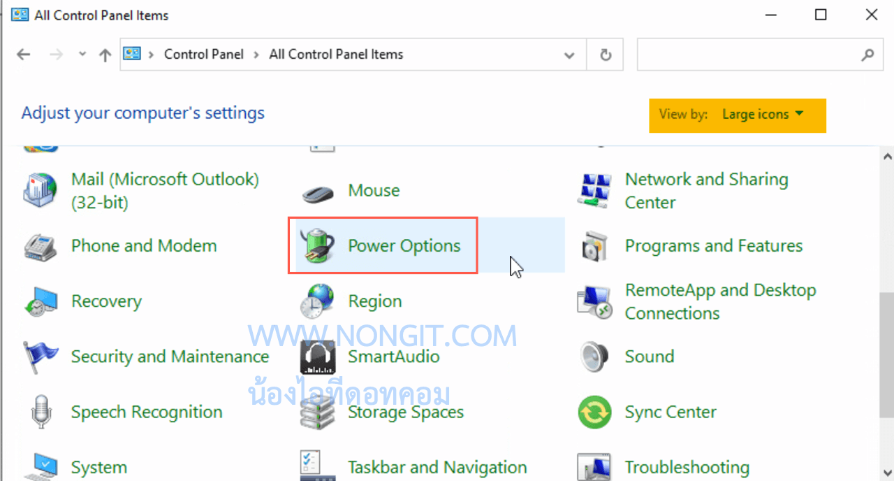Click the Sound speaker icon
This screenshot has height=481, width=894.
pos(594,357)
